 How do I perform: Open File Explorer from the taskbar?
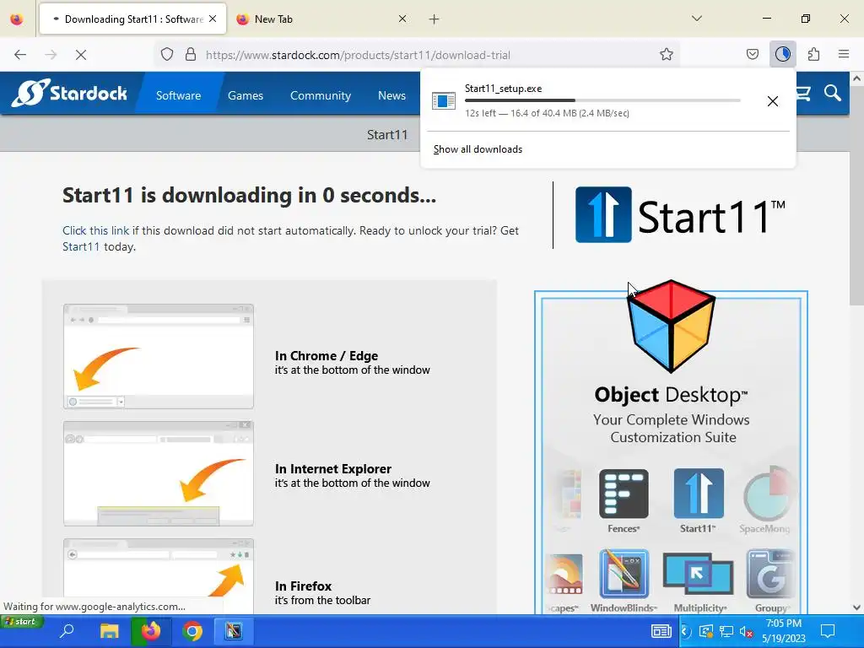(x=109, y=631)
